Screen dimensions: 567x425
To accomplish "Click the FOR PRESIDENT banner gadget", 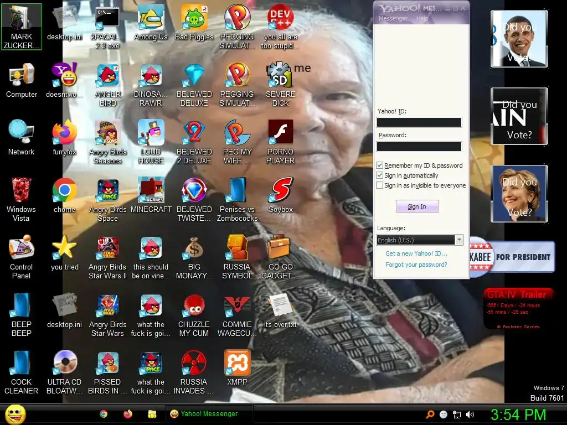I will (512, 257).
